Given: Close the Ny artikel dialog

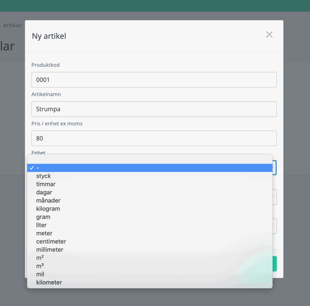Looking at the screenshot, I should pos(269,35).
